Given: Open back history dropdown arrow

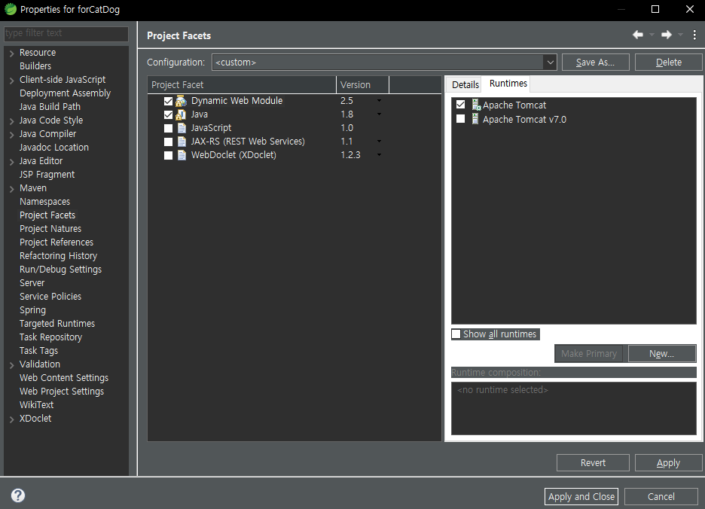Looking at the screenshot, I should click(x=652, y=35).
